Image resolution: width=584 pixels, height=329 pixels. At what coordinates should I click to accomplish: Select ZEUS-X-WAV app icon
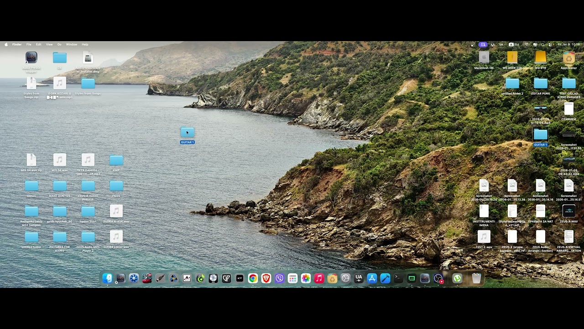(569, 211)
